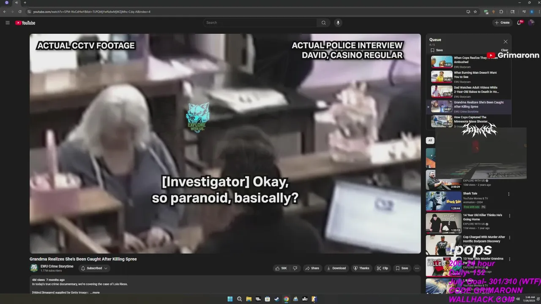
Task: Open EWU Crime Storytime channel name
Action: [x=57, y=266]
